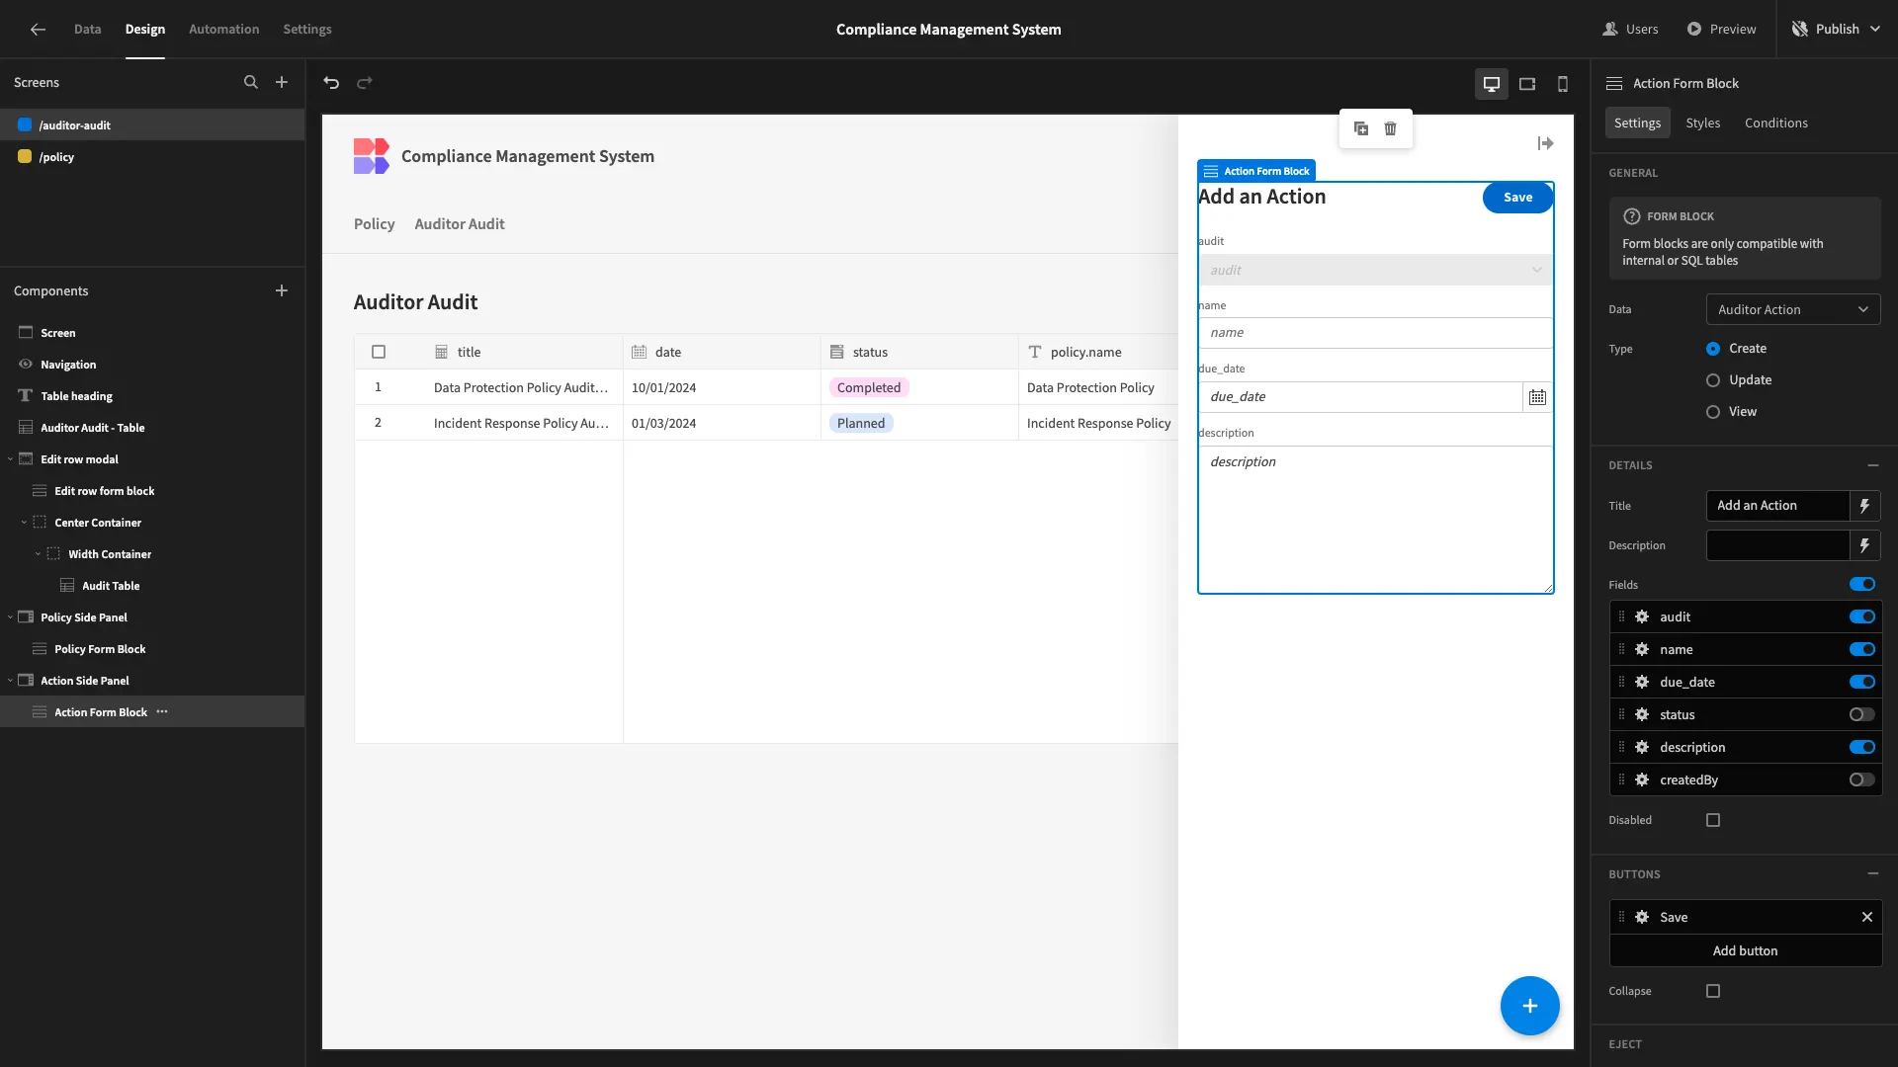1898x1067 pixels.
Task: Collapse the BUTTONS section
Action: pyautogui.click(x=1873, y=874)
